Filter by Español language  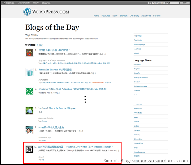point(137,73)
